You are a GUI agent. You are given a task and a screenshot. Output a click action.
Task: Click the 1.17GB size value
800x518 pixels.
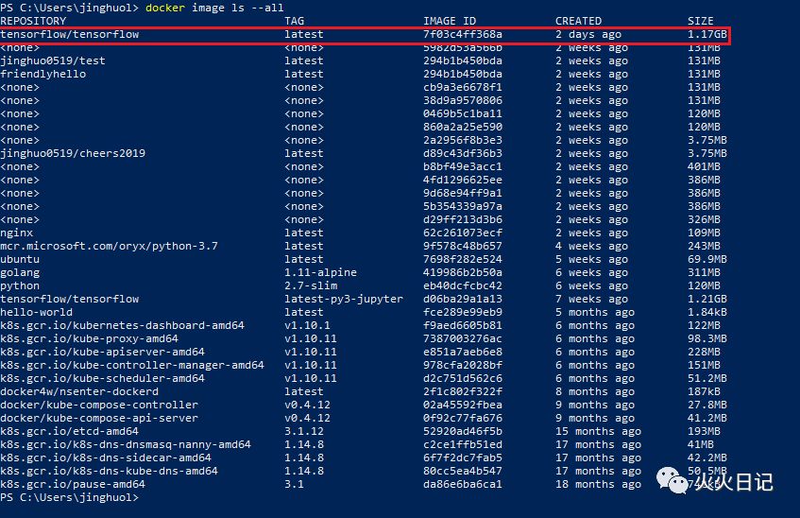coord(707,34)
